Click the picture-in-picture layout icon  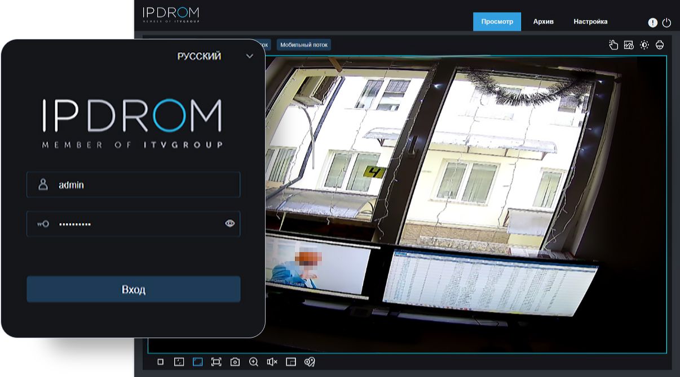click(x=290, y=362)
